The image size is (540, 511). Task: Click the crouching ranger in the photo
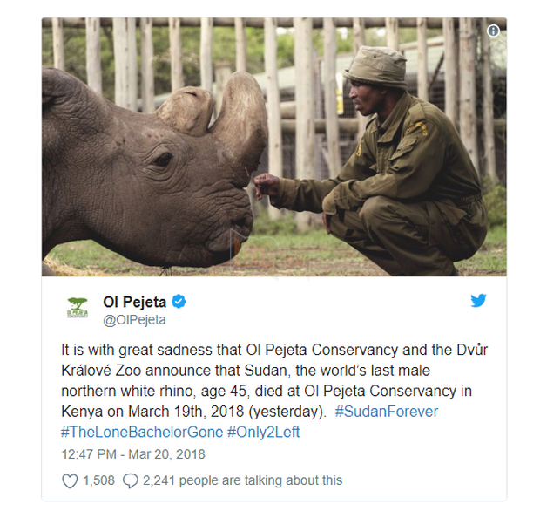click(392, 174)
